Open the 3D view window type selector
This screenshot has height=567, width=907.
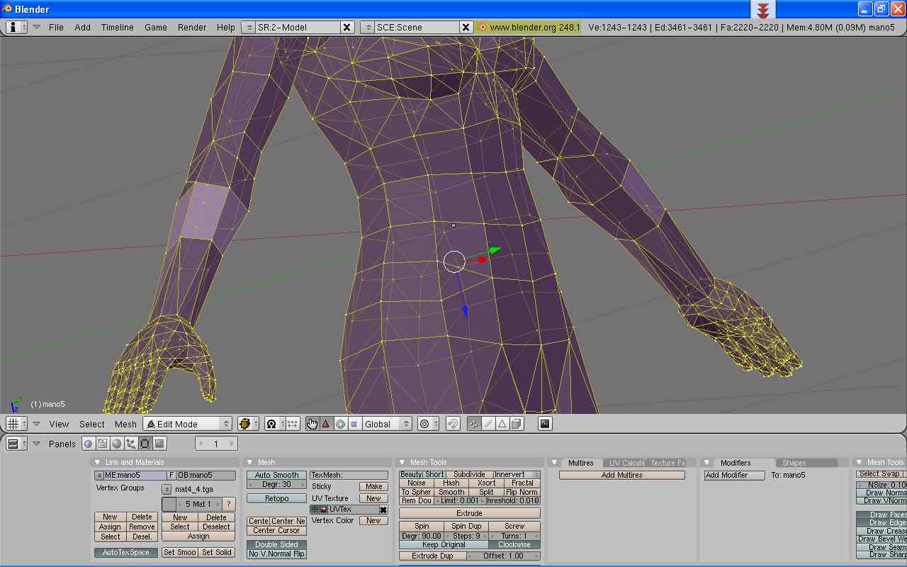pyautogui.click(x=16, y=424)
